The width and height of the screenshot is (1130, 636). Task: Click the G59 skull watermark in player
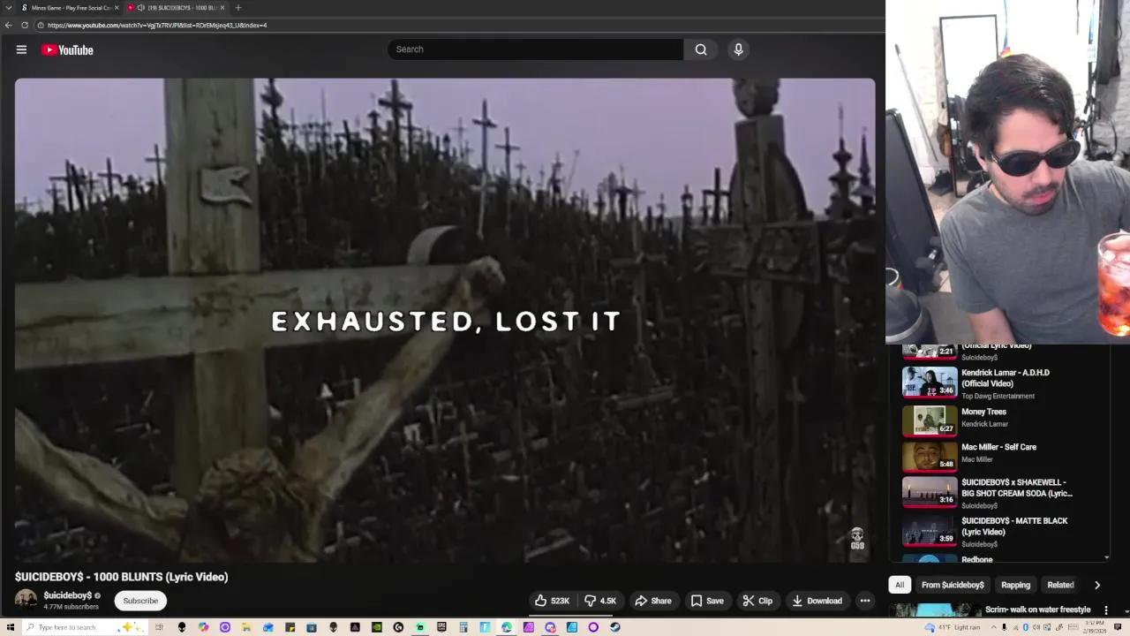(857, 539)
